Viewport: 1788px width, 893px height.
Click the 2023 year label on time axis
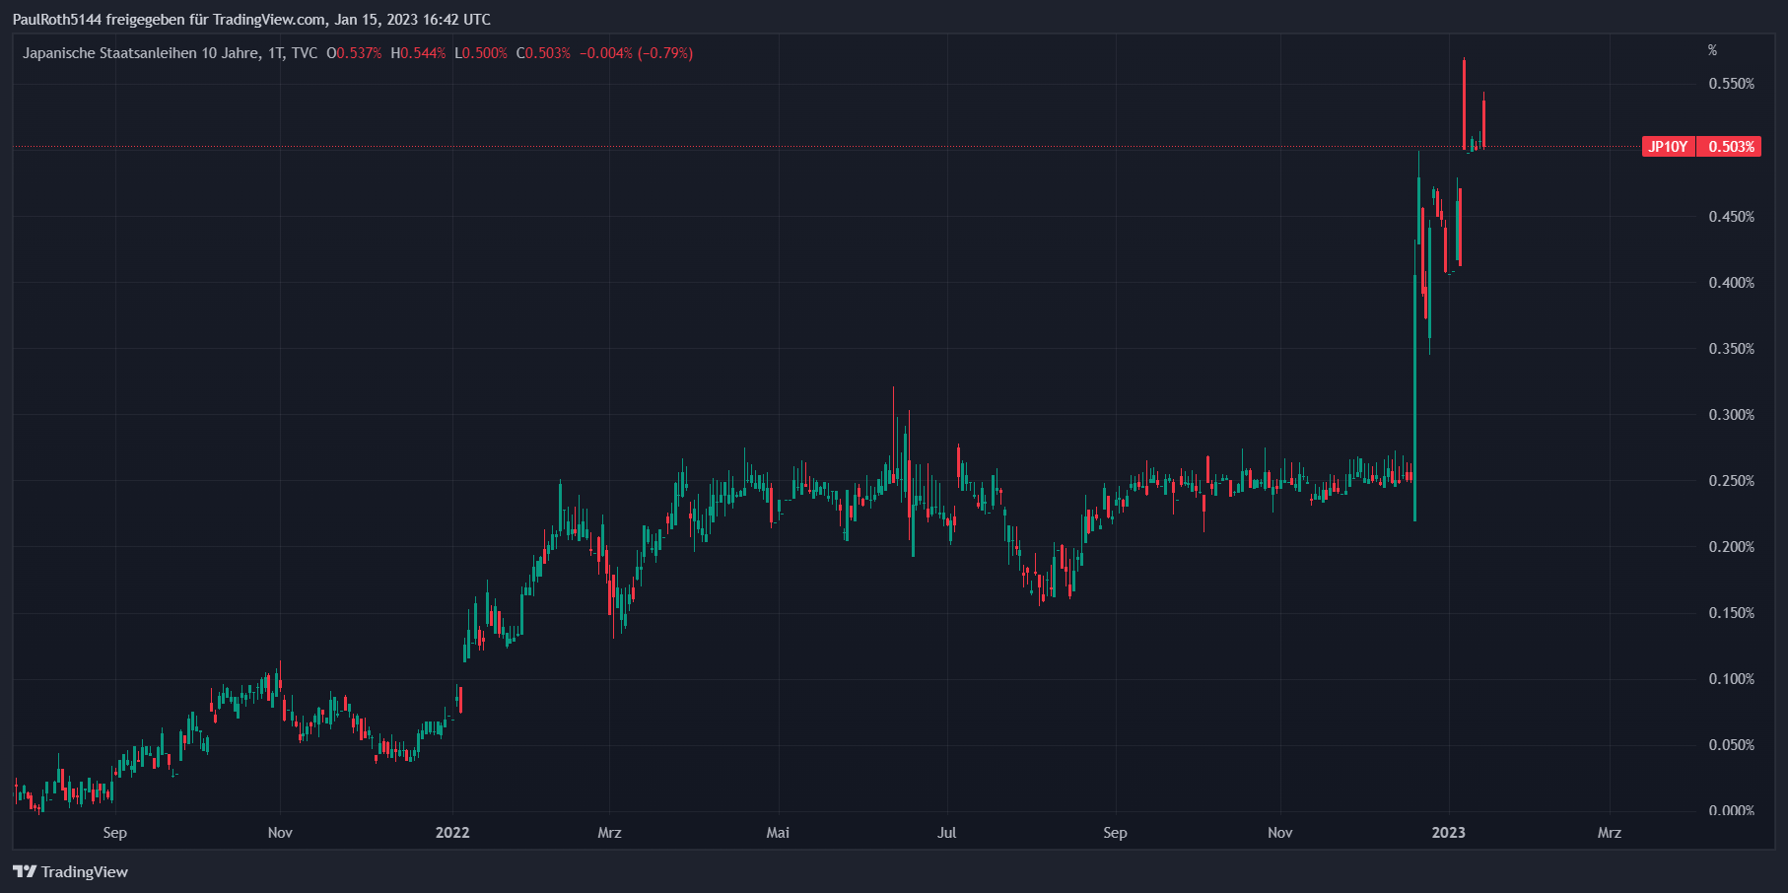[x=1448, y=833]
